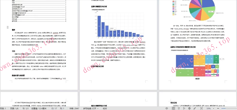The image size is (237, 110).
Task: Switch to outline view icon
Action: [179, 108]
